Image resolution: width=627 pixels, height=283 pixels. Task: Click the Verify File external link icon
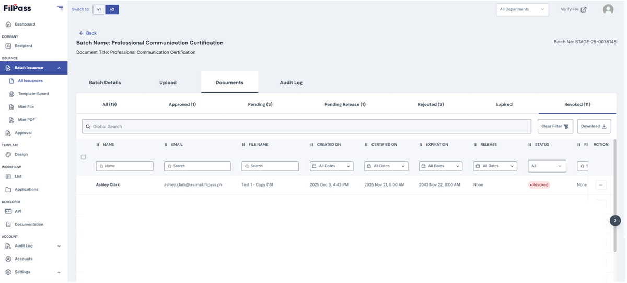(x=584, y=9)
